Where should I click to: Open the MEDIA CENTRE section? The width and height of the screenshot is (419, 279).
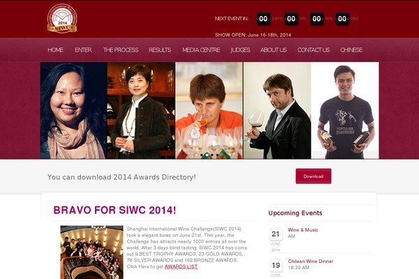(201, 50)
